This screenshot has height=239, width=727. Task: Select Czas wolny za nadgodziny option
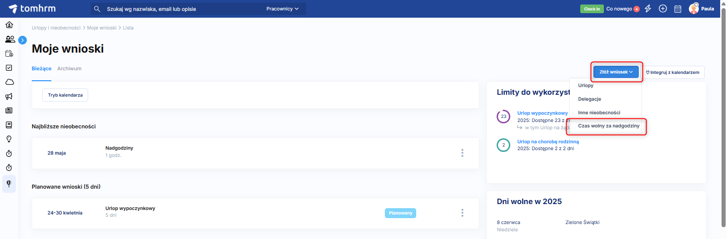pos(608,126)
